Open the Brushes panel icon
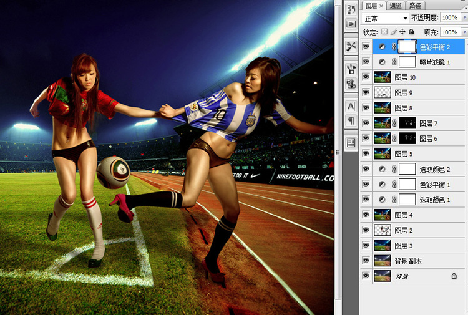 [x=351, y=69]
